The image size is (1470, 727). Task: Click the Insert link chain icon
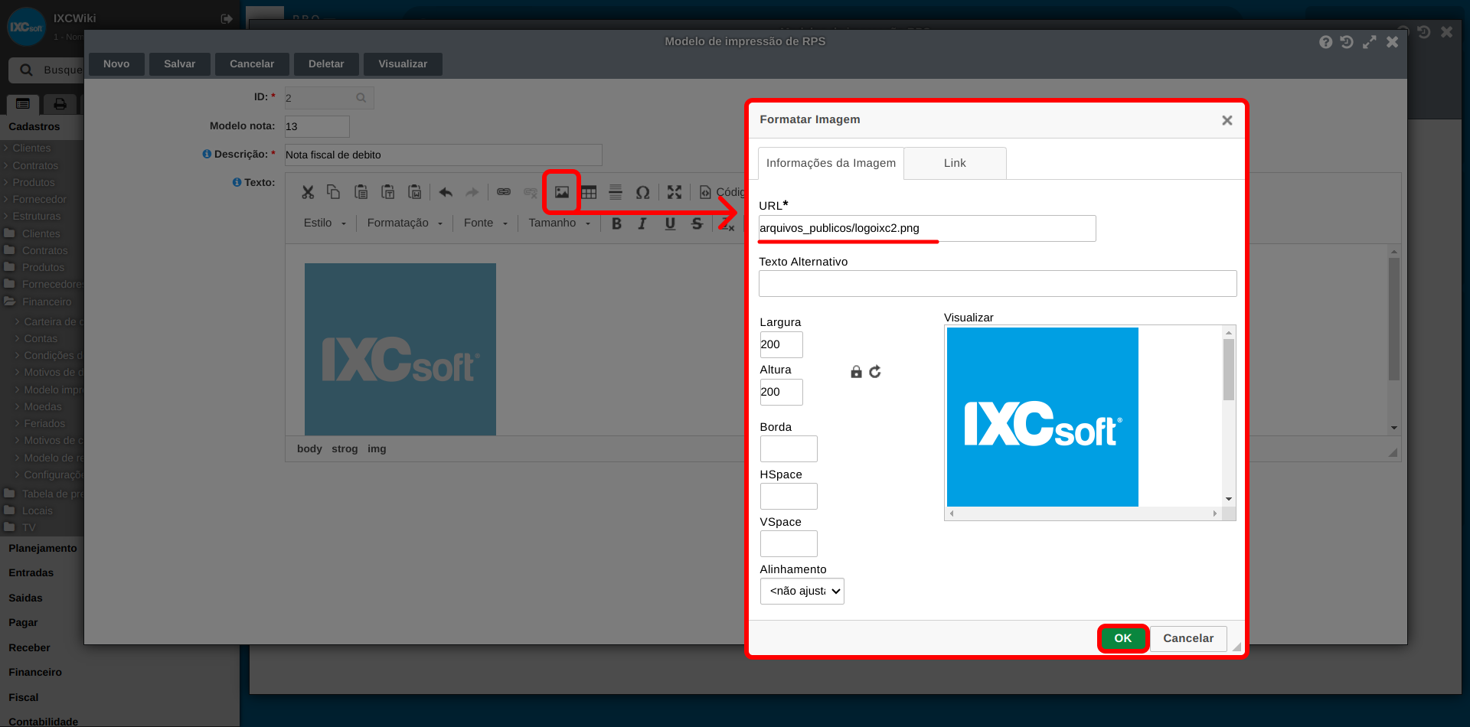(x=503, y=192)
